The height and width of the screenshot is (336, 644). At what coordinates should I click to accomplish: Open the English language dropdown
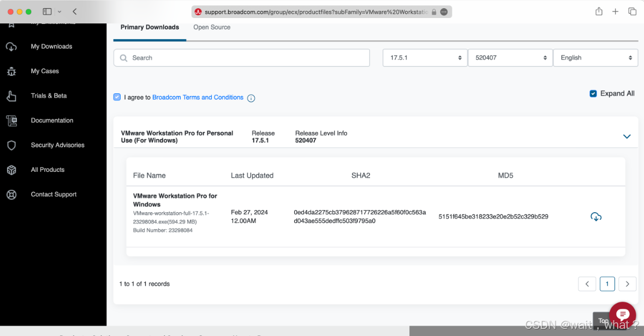click(595, 58)
